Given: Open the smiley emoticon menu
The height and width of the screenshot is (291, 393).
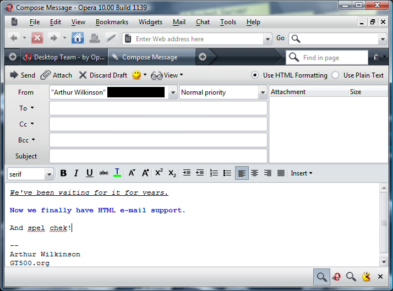Looking at the screenshot, I should 139,75.
